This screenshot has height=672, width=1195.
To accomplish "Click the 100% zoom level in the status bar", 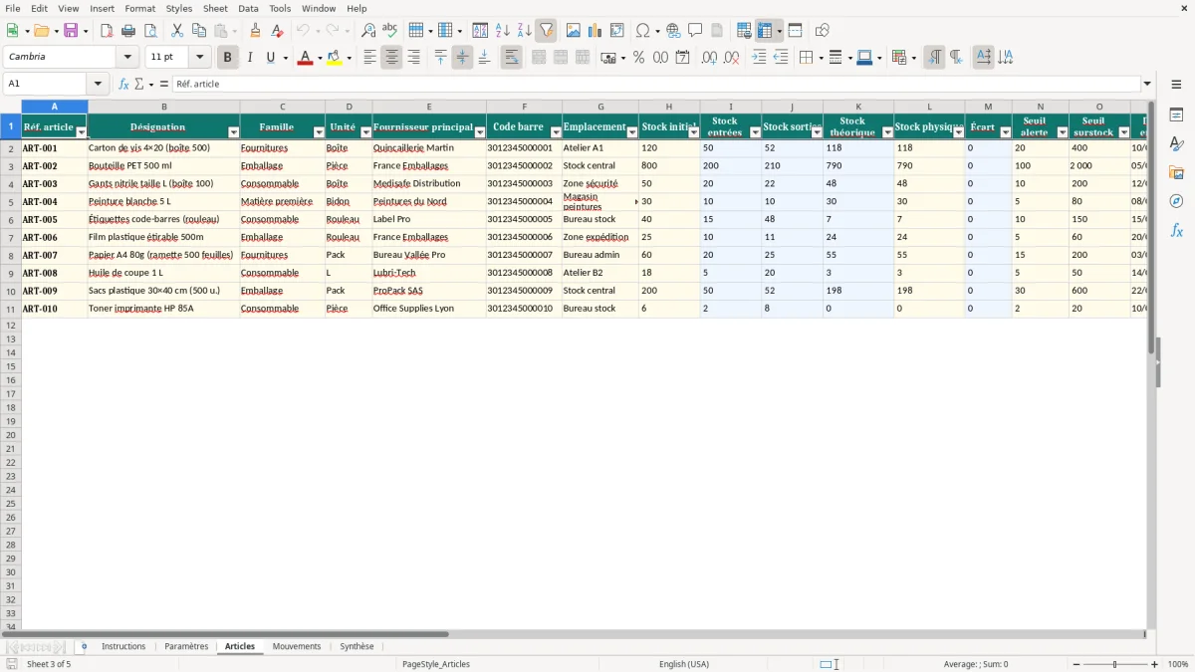I will (x=1178, y=664).
